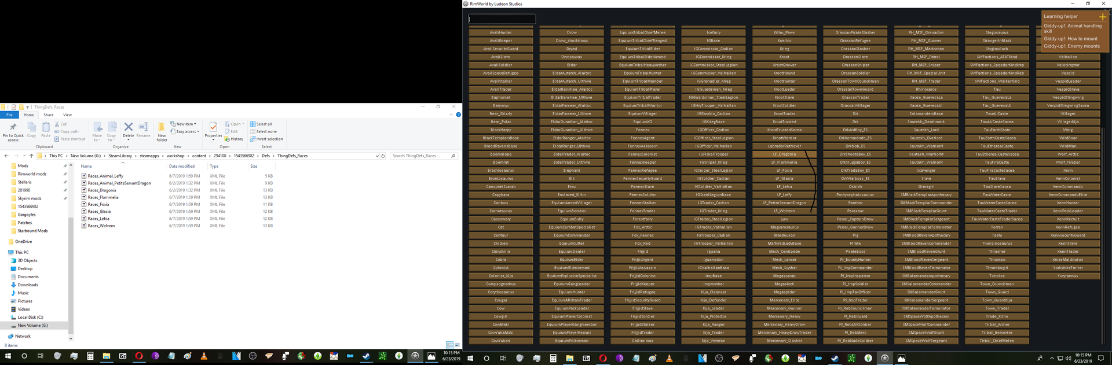Refresh the ThingDefs_Races folder view
The image size is (1112, 365).
tap(383, 156)
